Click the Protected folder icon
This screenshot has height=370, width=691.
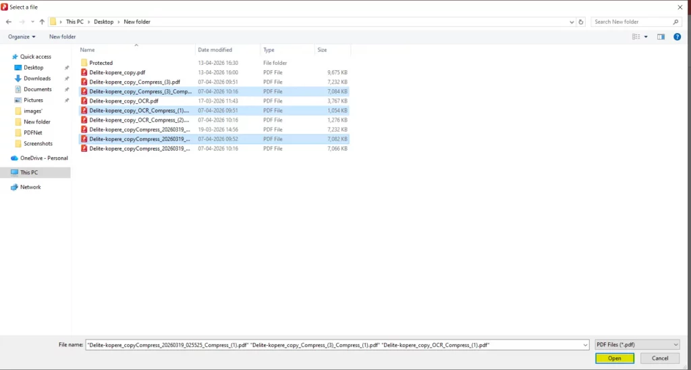click(x=84, y=63)
